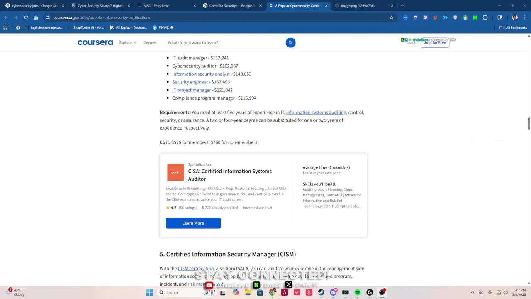Open the information systems auditing link

pyautogui.click(x=316, y=112)
